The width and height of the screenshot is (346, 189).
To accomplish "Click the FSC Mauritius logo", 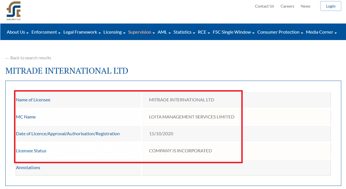I will (x=14, y=11).
